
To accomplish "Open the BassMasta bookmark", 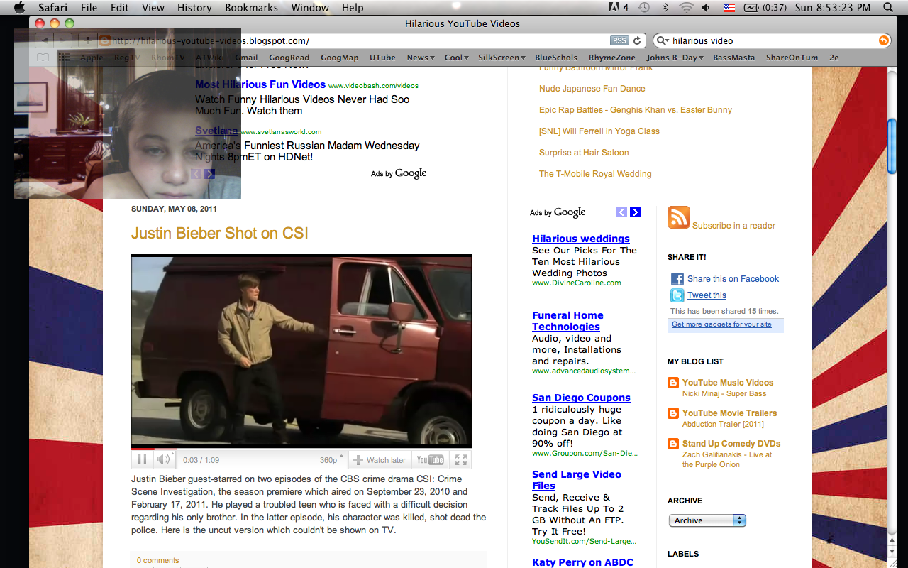I will [733, 58].
